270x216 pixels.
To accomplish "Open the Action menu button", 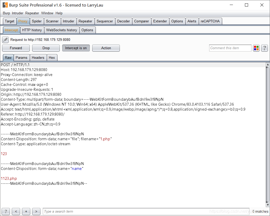I will coord(106,48).
